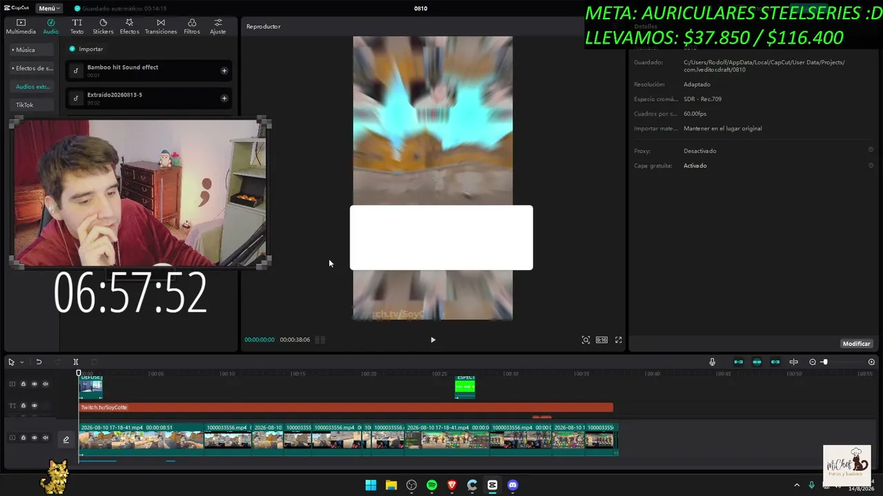Undo the last edit

pos(39,362)
